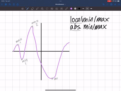Viewport: 121px width, 91px height.
Task: Select the Highlighter tool
Action: pos(37,9)
